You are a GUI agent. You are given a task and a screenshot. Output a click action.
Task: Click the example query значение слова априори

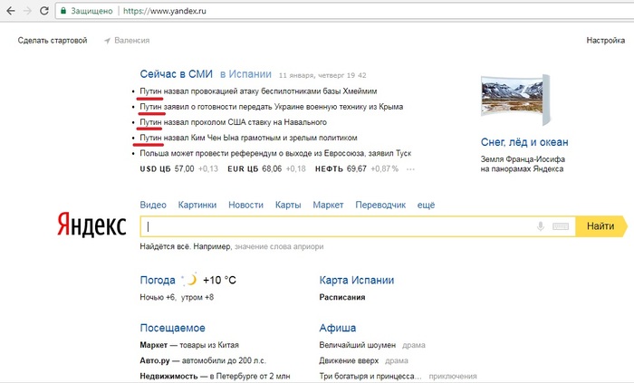pyautogui.click(x=279, y=246)
